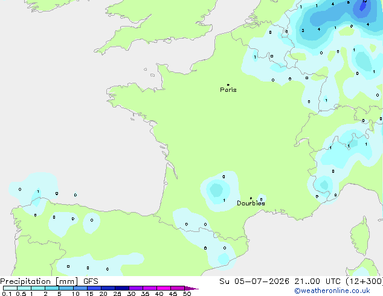The height and width of the screenshot is (296, 383).
Task: Click the legend arrow tip beyond 50
Action: [192, 288]
